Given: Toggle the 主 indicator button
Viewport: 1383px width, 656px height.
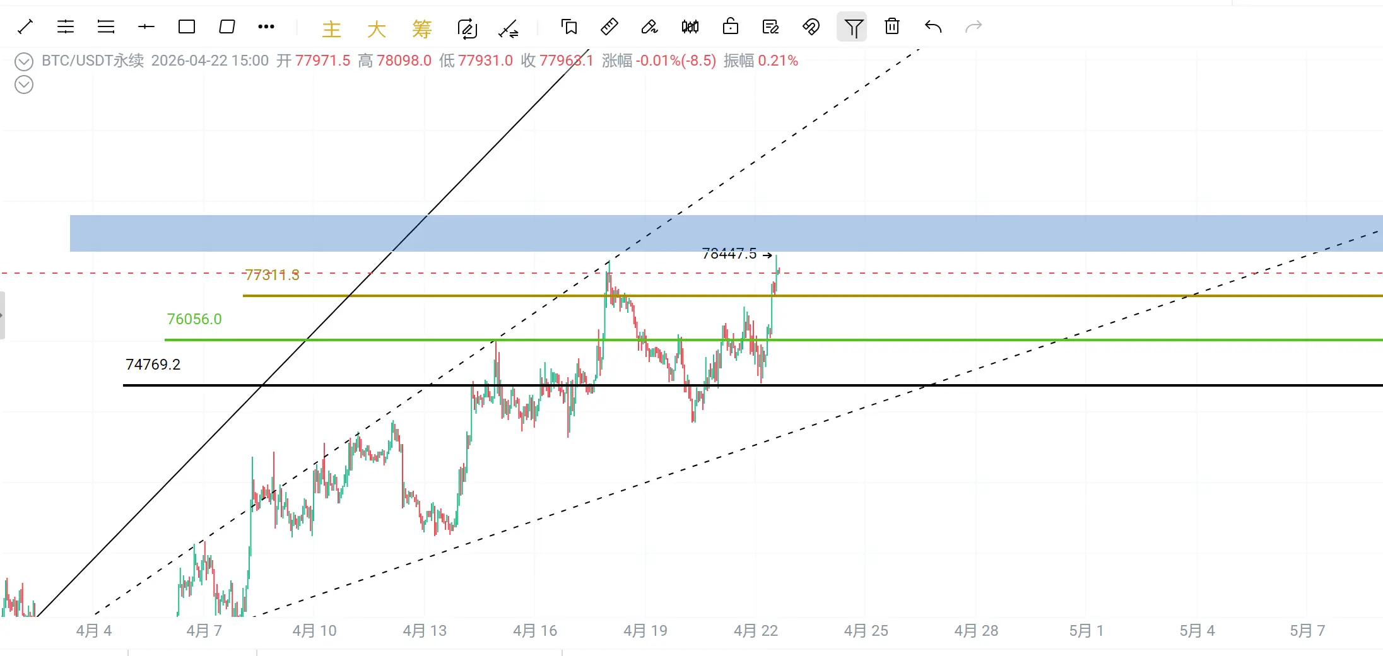Looking at the screenshot, I should click(331, 29).
